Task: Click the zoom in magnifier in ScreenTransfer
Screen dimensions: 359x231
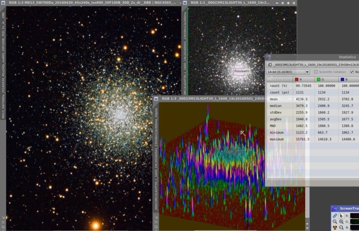Action: click(x=341, y=221)
